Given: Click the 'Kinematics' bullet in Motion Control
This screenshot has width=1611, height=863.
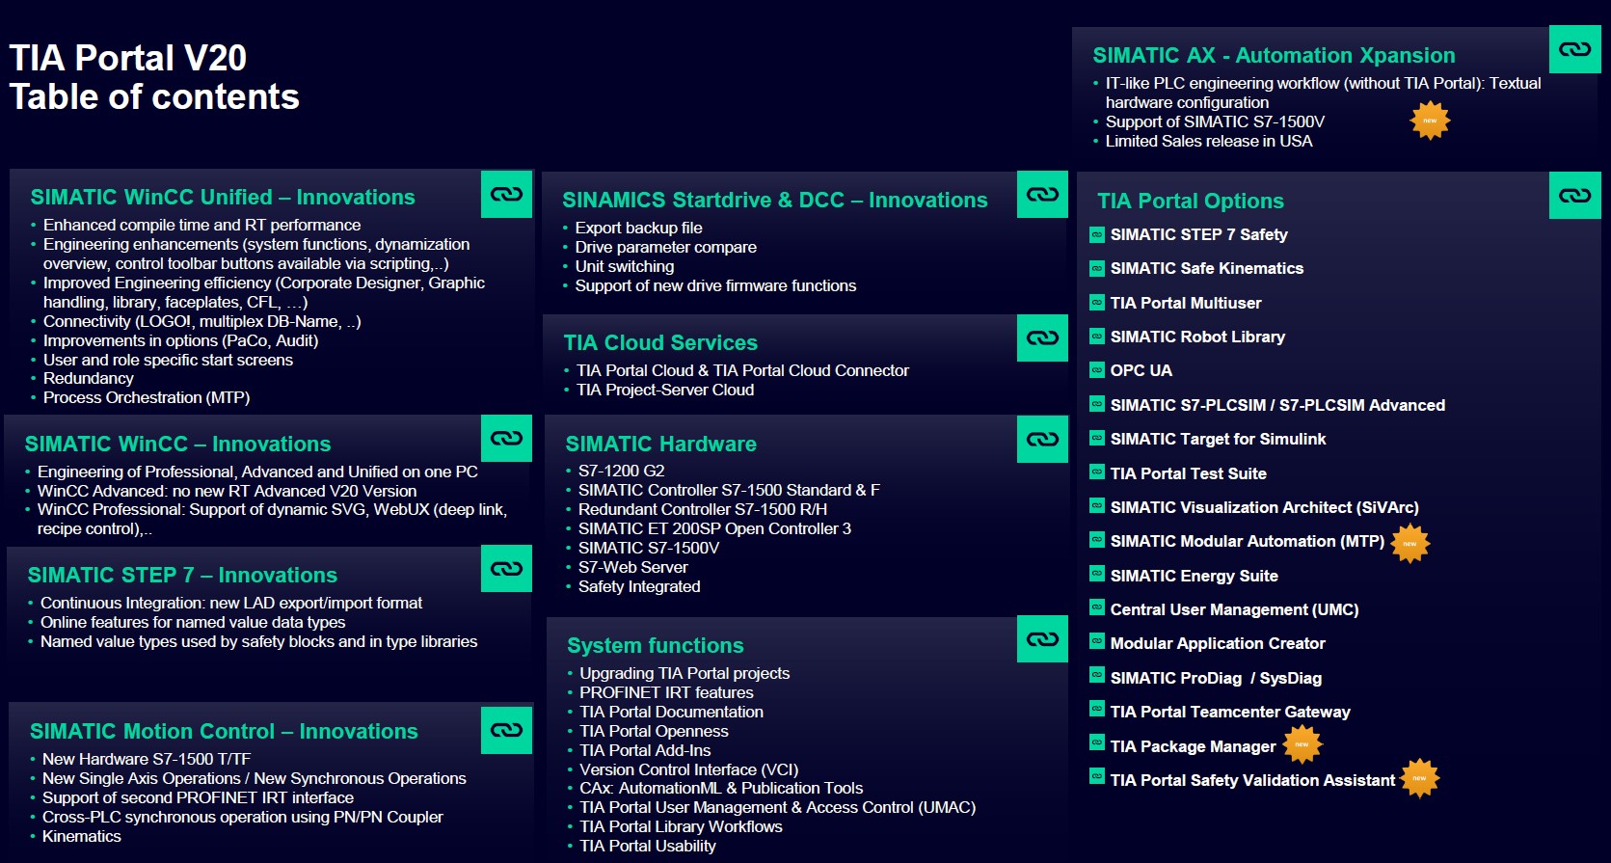Looking at the screenshot, I should pos(81,836).
